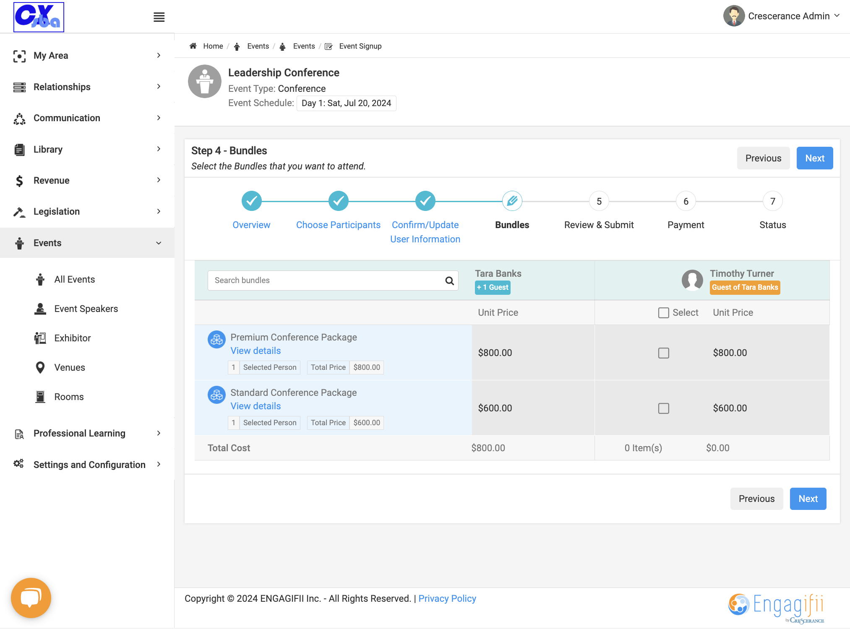850x629 pixels.
Task: Click the Premium Conference Package bundle icon
Action: 216,340
